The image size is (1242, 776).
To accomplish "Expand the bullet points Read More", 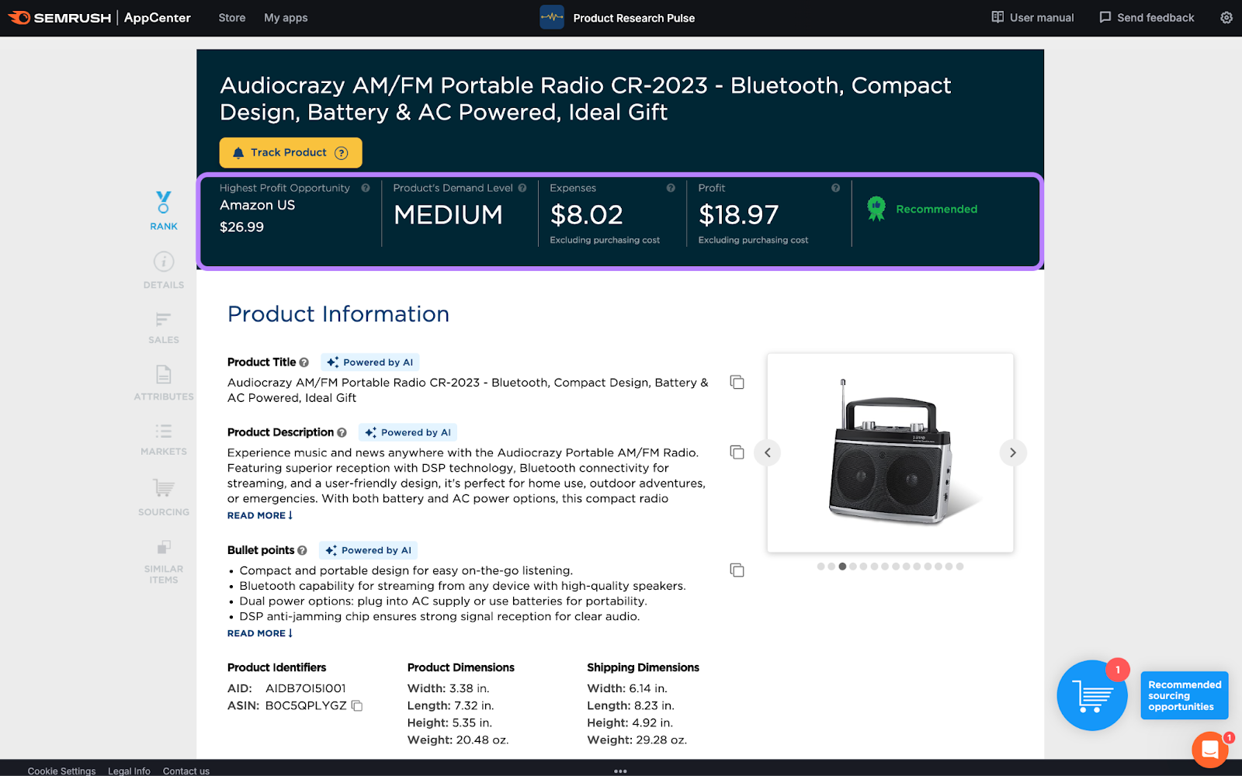I will pos(259,633).
